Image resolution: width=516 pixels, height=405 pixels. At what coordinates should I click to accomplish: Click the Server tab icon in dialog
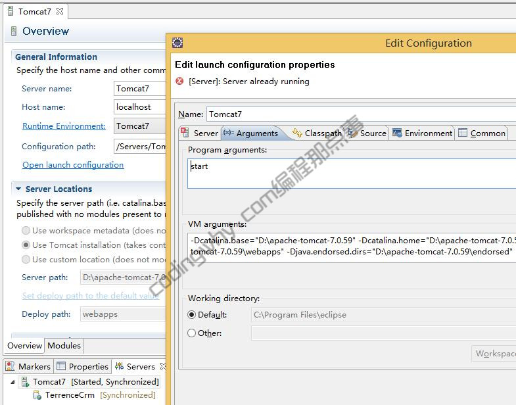(185, 133)
